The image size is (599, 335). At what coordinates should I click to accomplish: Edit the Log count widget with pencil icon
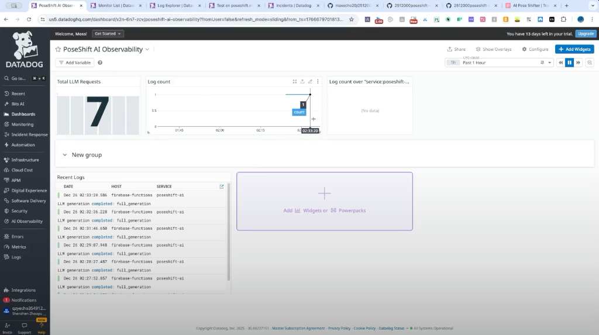coord(310,81)
